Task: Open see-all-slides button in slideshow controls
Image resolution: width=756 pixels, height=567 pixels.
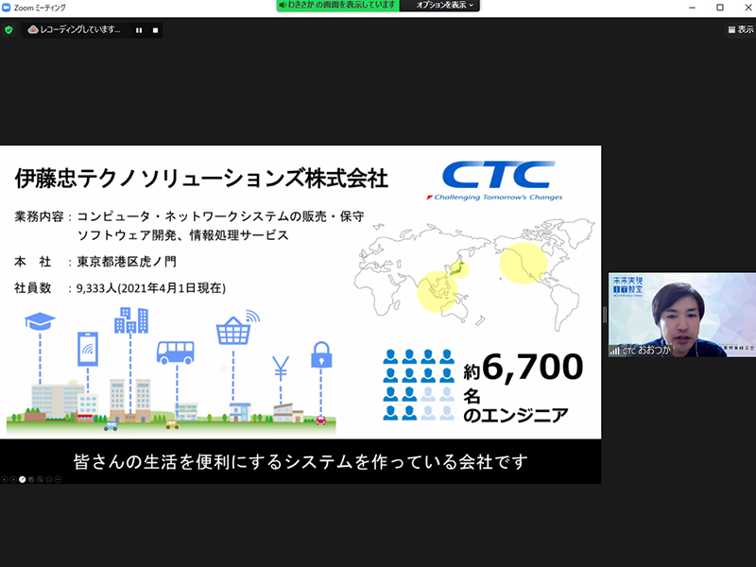Action: (x=31, y=479)
